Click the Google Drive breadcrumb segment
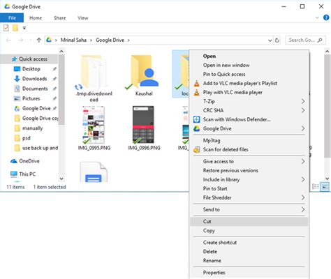331x279 pixels. coord(110,40)
